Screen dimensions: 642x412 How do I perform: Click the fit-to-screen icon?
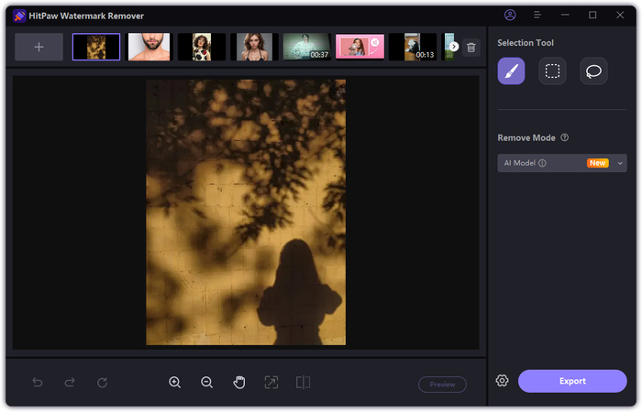click(x=271, y=383)
